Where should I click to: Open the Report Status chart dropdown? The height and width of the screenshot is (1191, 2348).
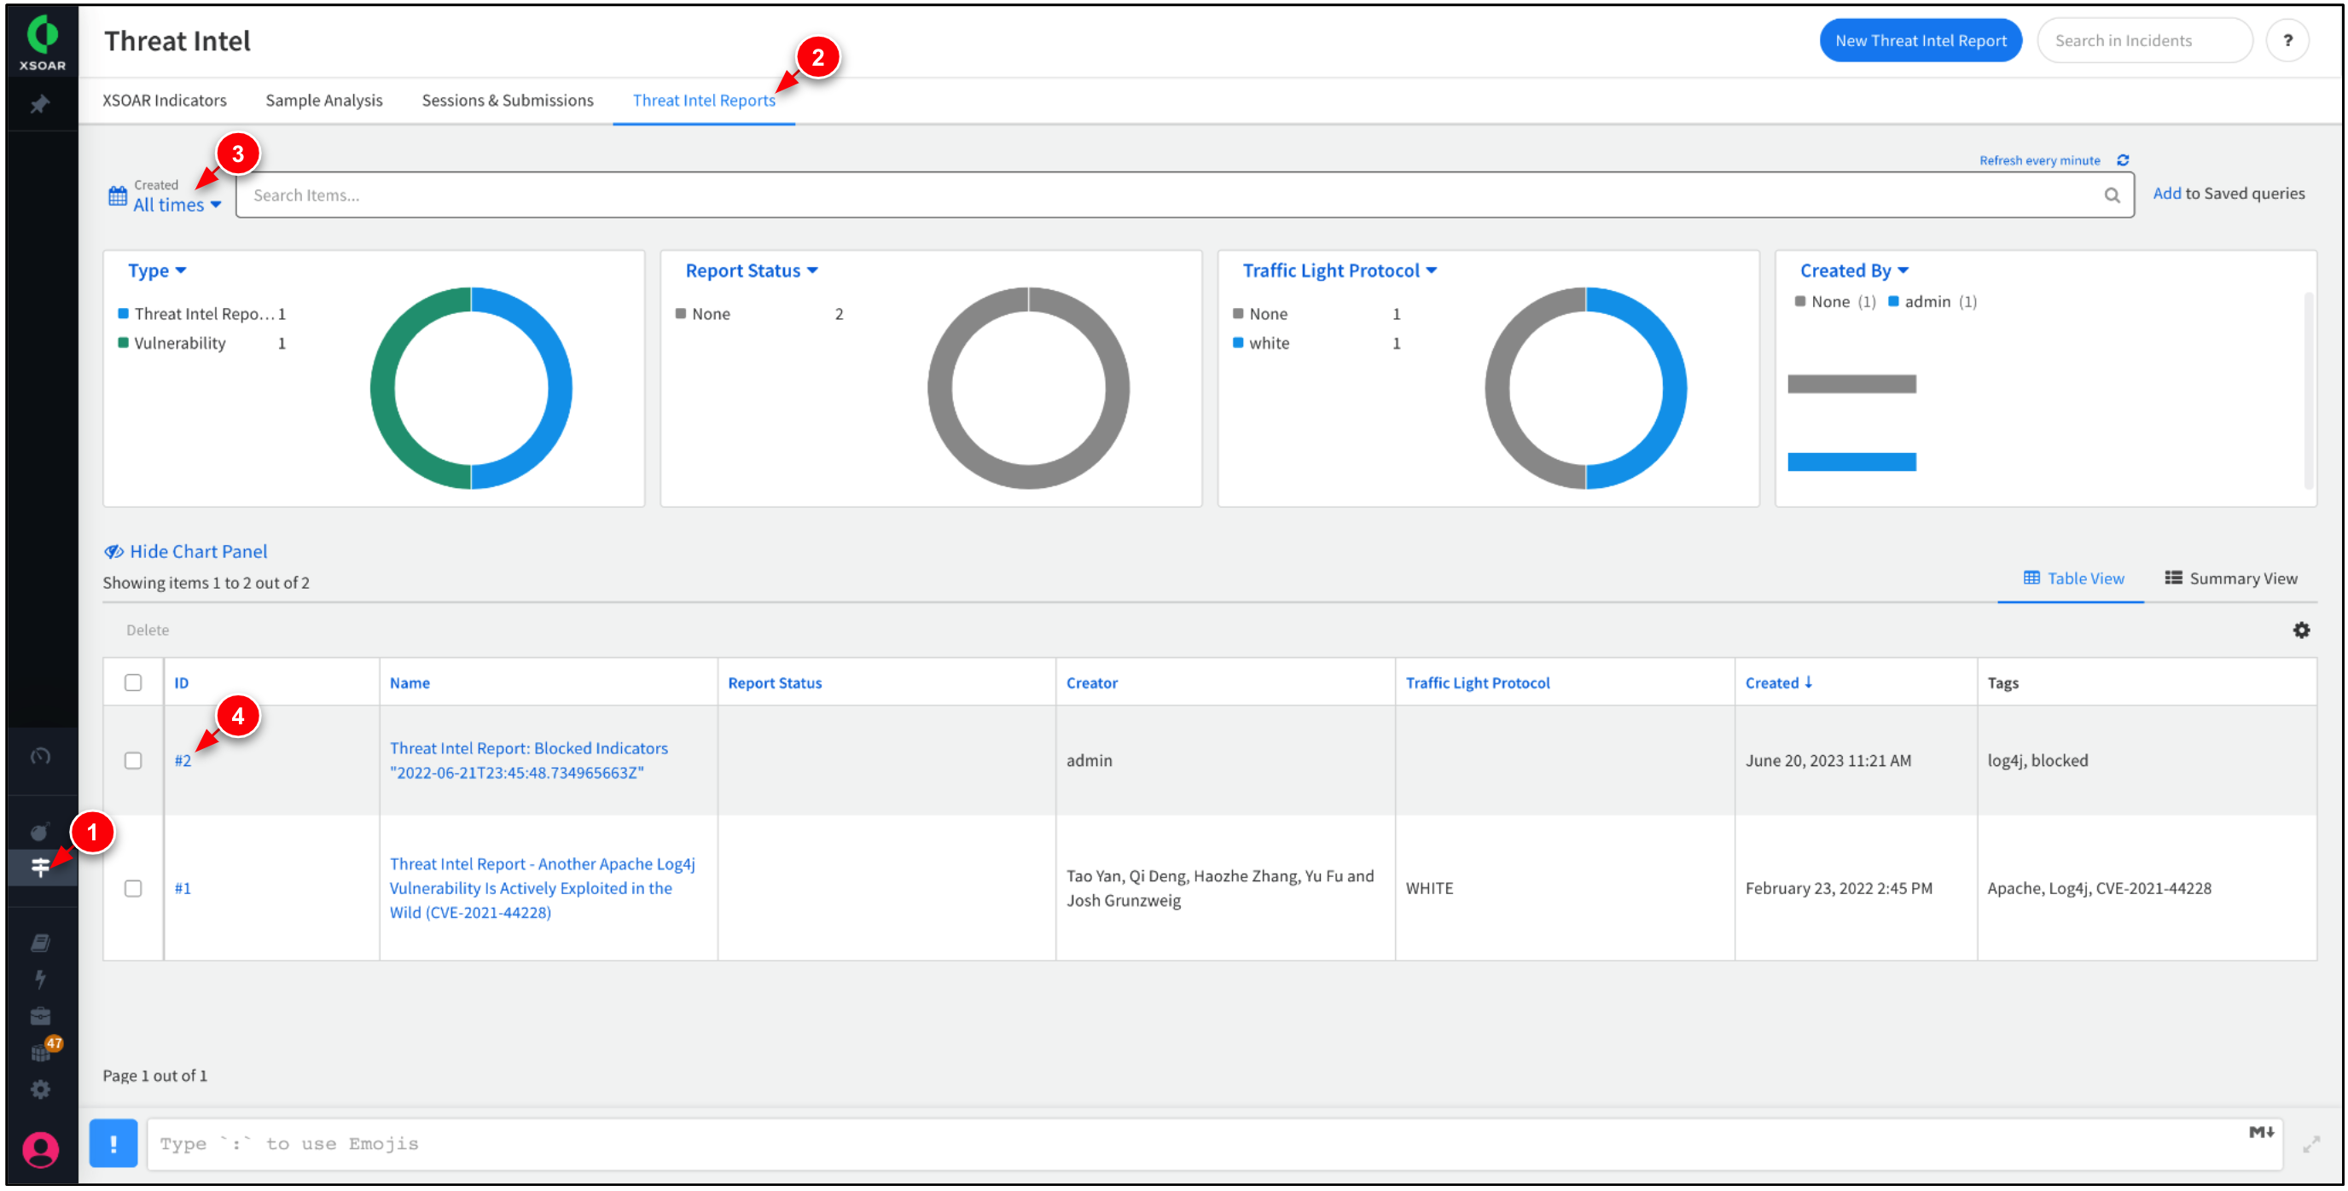coord(752,270)
